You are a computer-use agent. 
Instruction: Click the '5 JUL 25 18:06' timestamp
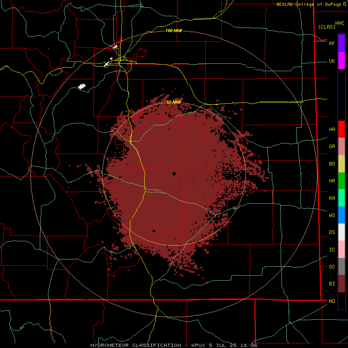coord(233,345)
